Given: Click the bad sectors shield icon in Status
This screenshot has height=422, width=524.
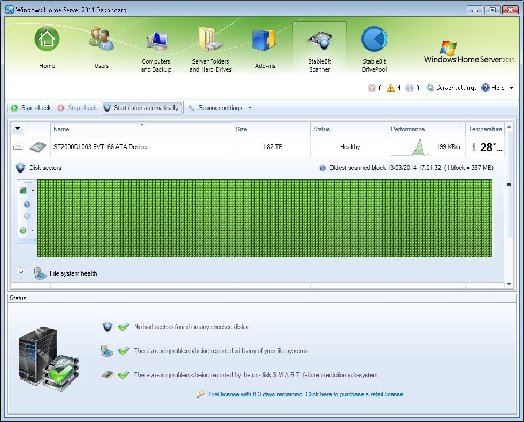Looking at the screenshot, I should coord(107,326).
